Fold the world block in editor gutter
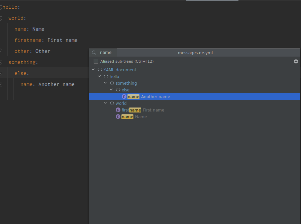This screenshot has height=224, width=301. click(x=1, y=18)
